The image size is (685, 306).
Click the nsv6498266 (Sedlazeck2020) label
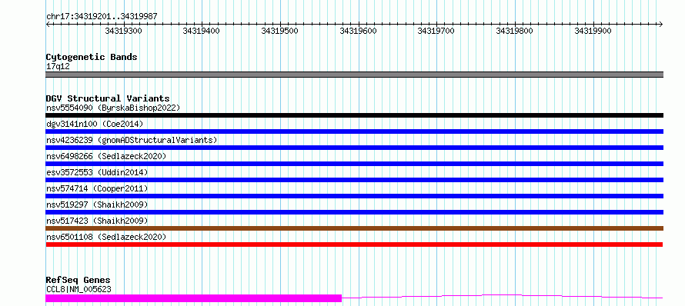click(106, 156)
